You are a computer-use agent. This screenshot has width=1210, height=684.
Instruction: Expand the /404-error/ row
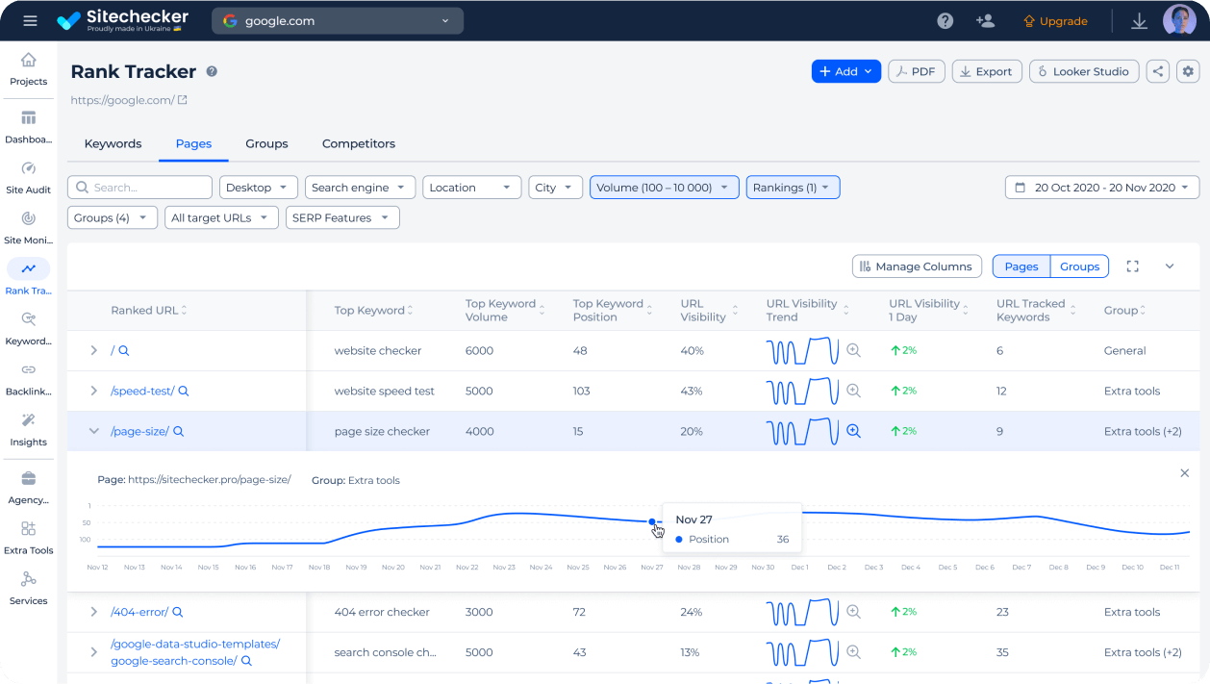click(x=93, y=612)
